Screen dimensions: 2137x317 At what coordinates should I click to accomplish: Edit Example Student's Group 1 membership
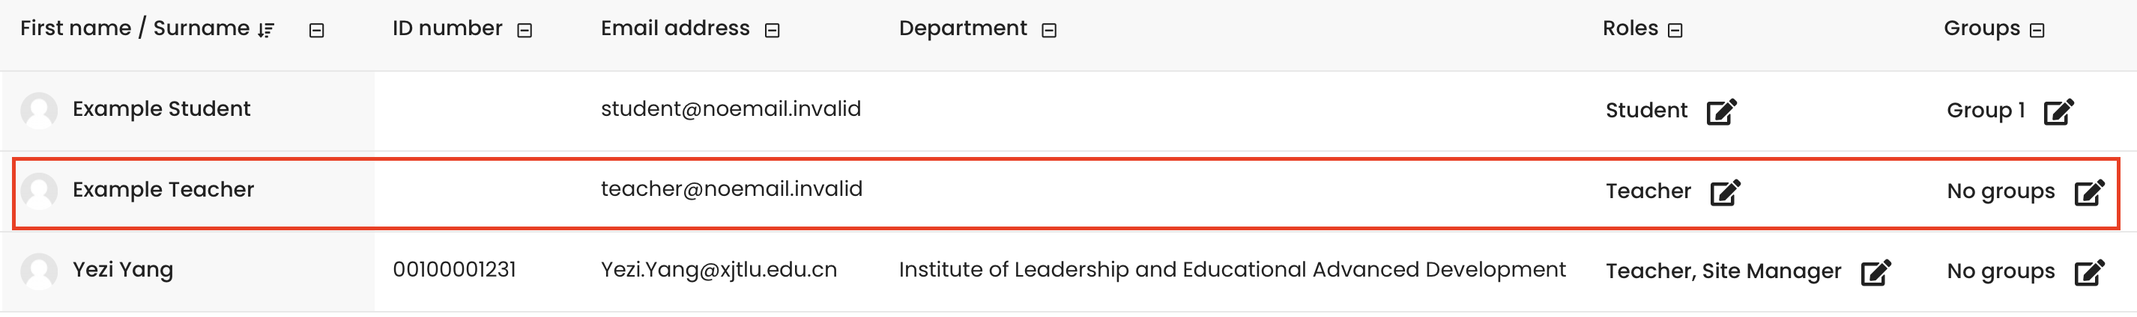pyautogui.click(x=2059, y=111)
